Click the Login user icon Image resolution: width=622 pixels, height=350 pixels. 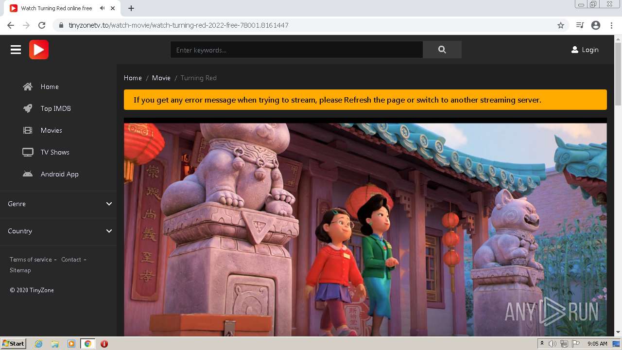point(575,50)
